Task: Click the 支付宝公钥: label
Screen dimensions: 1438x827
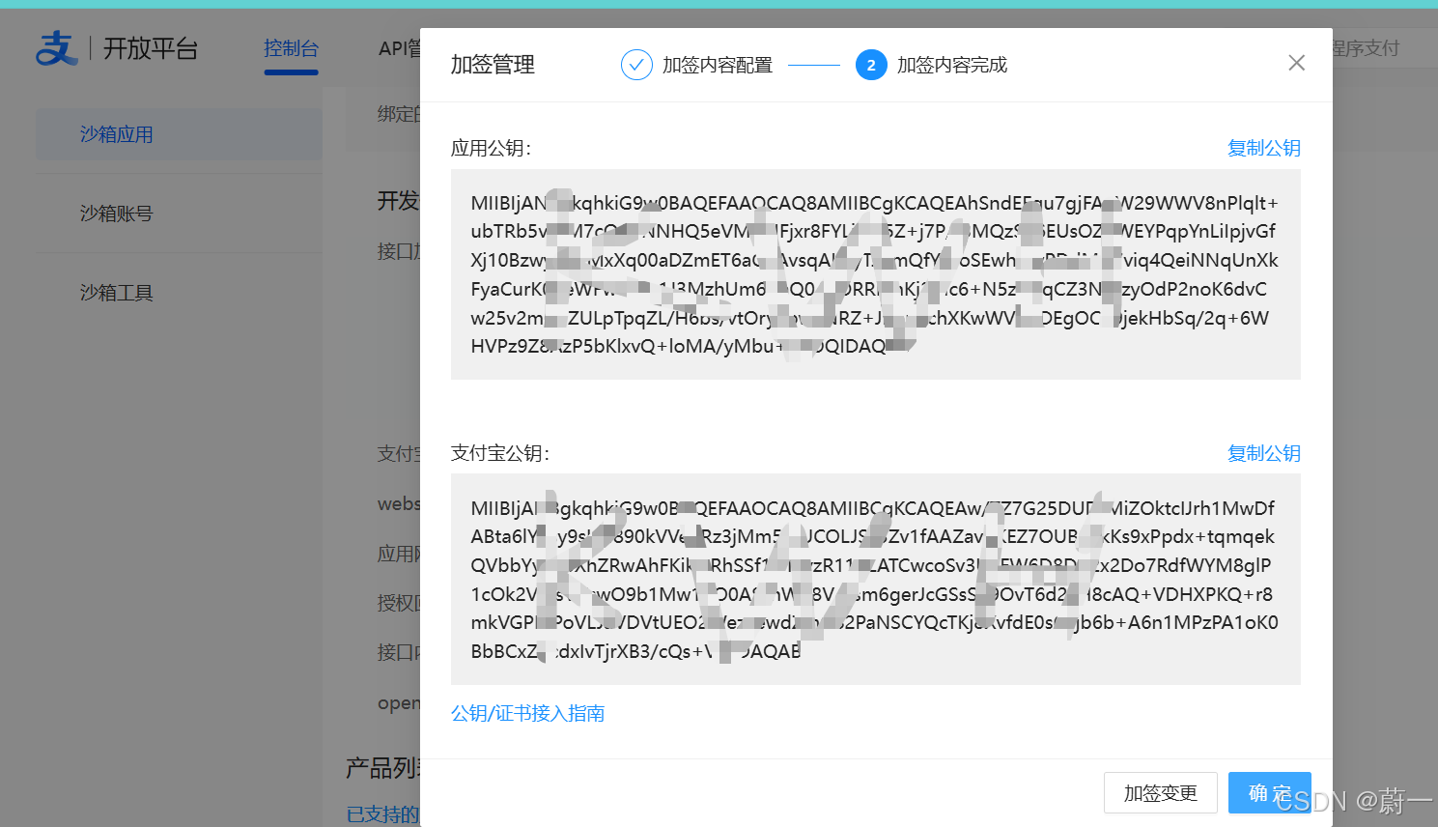Action: click(499, 453)
